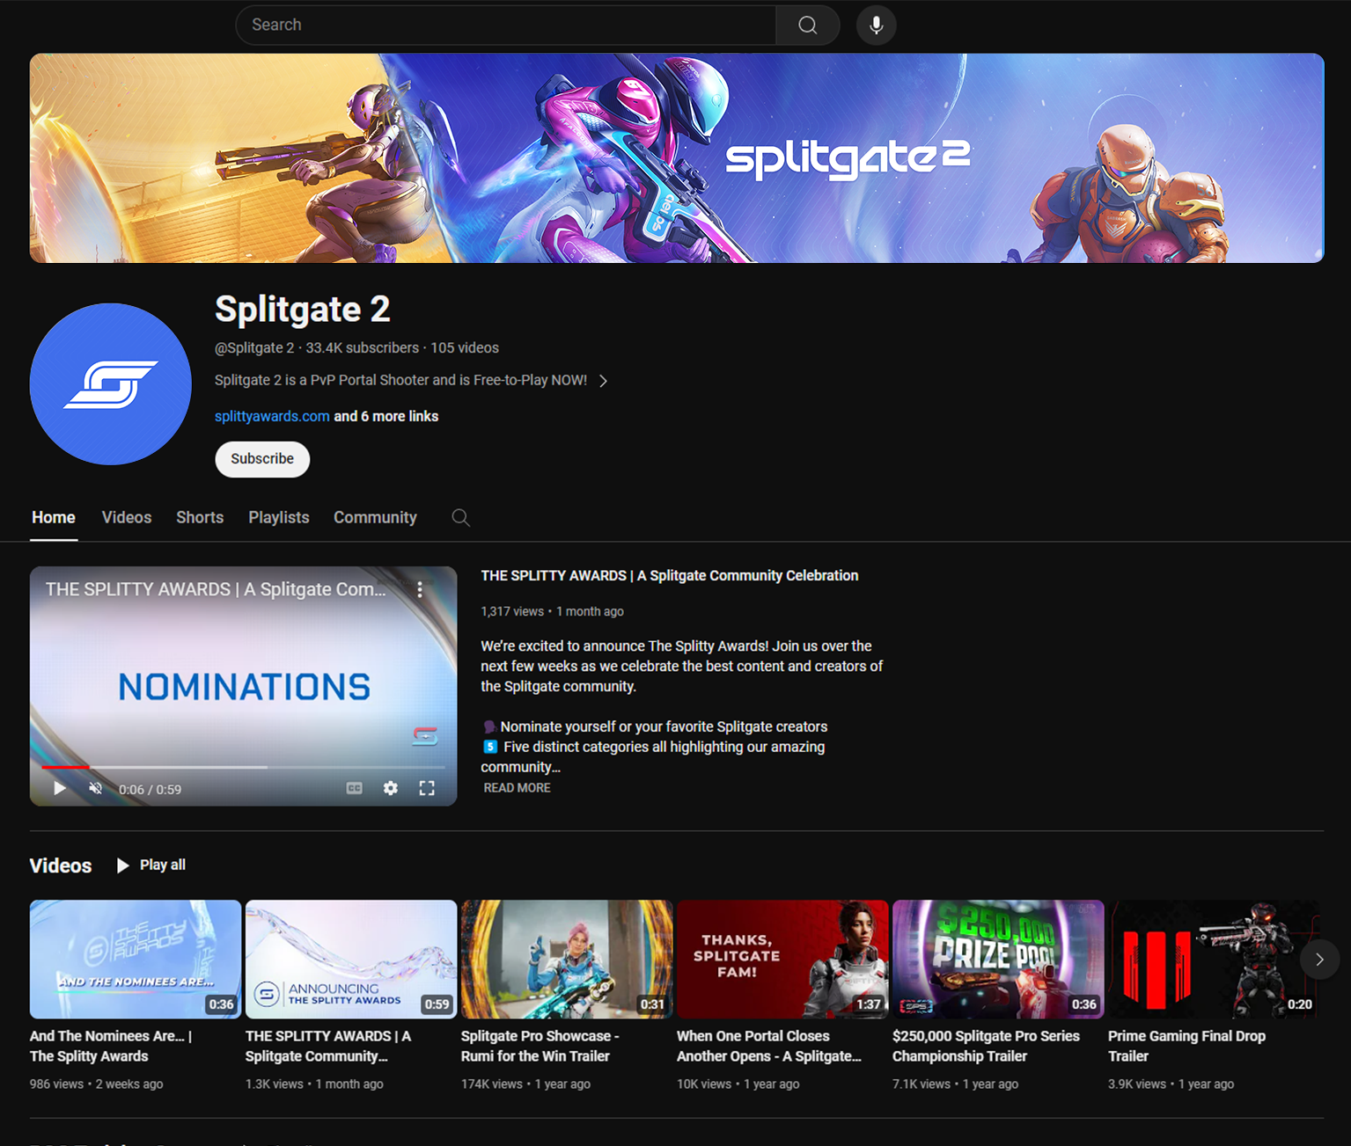Subscribe to Splitgate 2 channel
Viewport: 1351px width, 1146px height.
click(262, 459)
